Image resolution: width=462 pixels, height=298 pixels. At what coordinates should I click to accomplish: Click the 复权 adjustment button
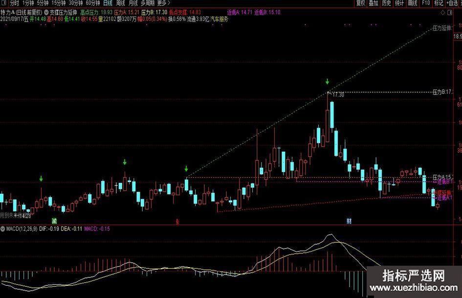361,3
